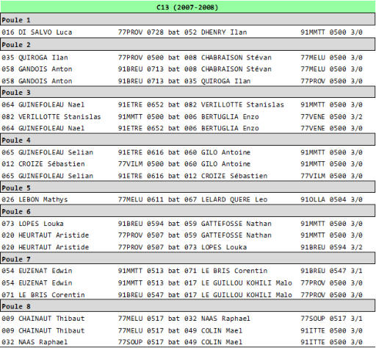
Task: Click the DI SALVO Luca match row
Action: tap(188, 32)
